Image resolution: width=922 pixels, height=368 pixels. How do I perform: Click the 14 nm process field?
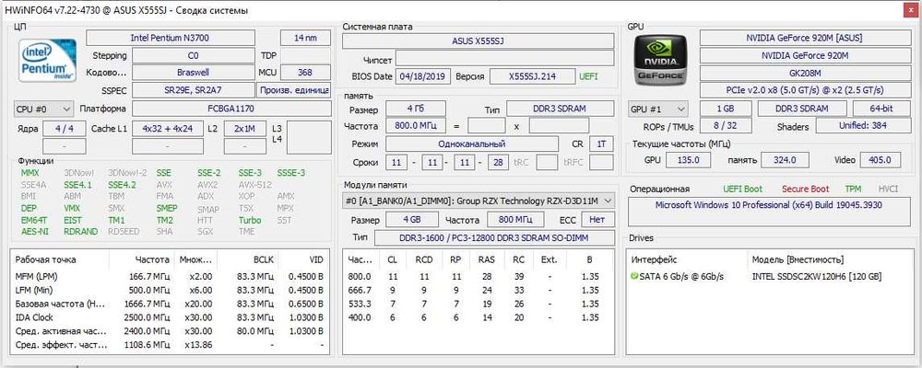pos(305,38)
